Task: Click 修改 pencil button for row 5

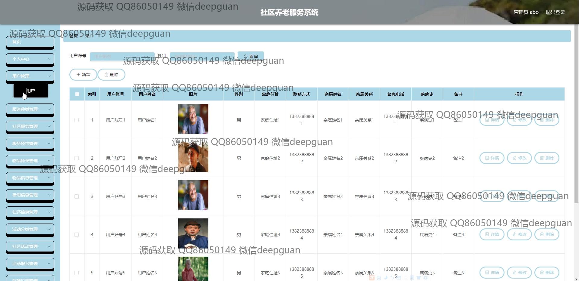Action: click(519, 273)
